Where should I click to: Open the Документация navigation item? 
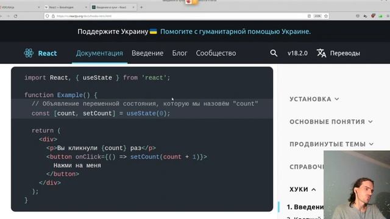tap(99, 53)
